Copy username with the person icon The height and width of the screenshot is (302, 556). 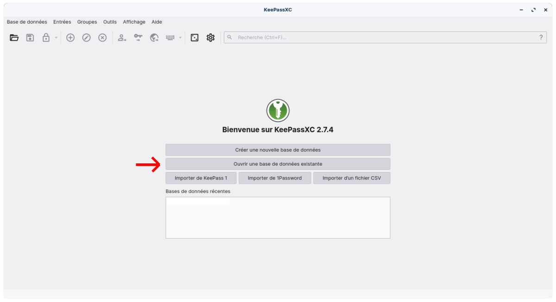pyautogui.click(x=122, y=38)
